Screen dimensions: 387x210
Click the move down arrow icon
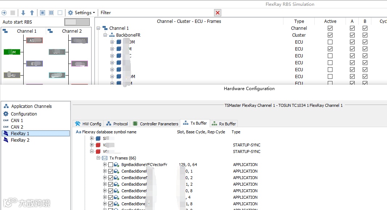[23, 13]
